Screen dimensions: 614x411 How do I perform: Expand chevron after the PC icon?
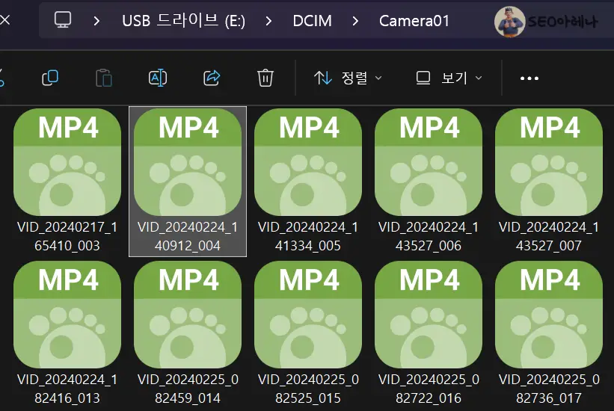96,21
